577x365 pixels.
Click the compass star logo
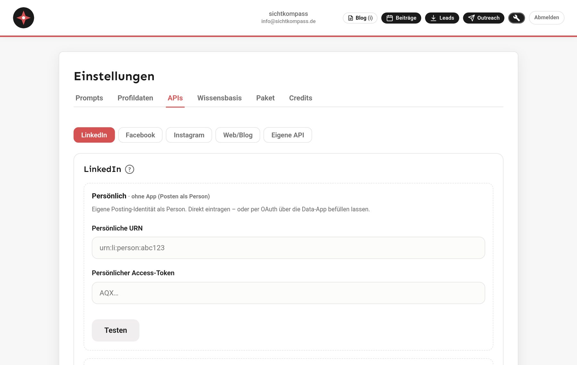point(23,18)
